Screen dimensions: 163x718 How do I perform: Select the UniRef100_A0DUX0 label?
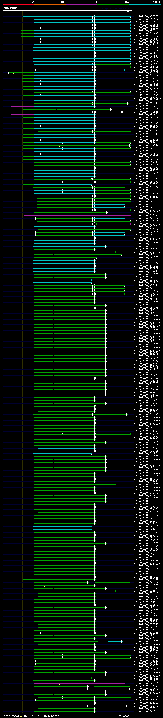tap(146, 638)
